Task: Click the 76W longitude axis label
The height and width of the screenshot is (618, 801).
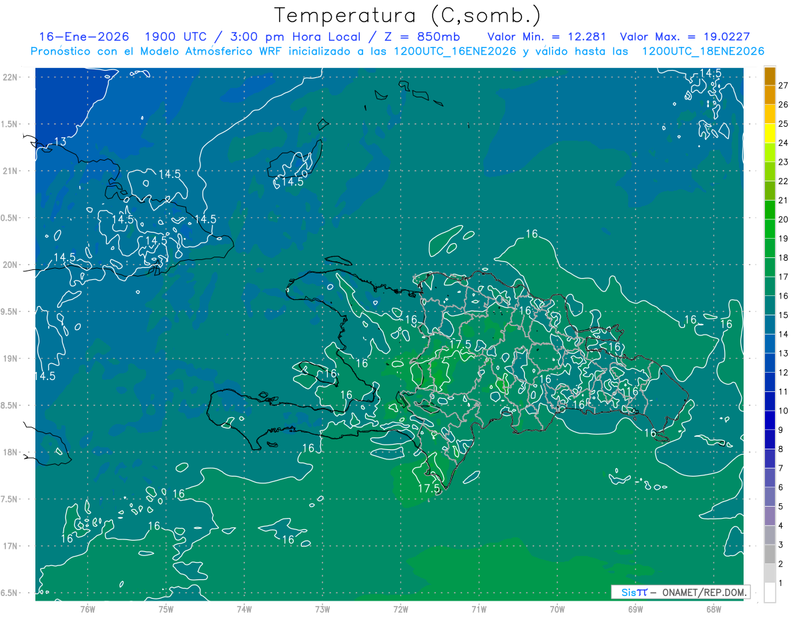Action: (x=87, y=609)
